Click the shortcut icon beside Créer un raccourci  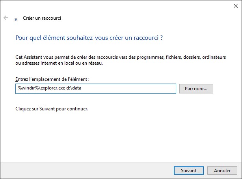[16, 19]
